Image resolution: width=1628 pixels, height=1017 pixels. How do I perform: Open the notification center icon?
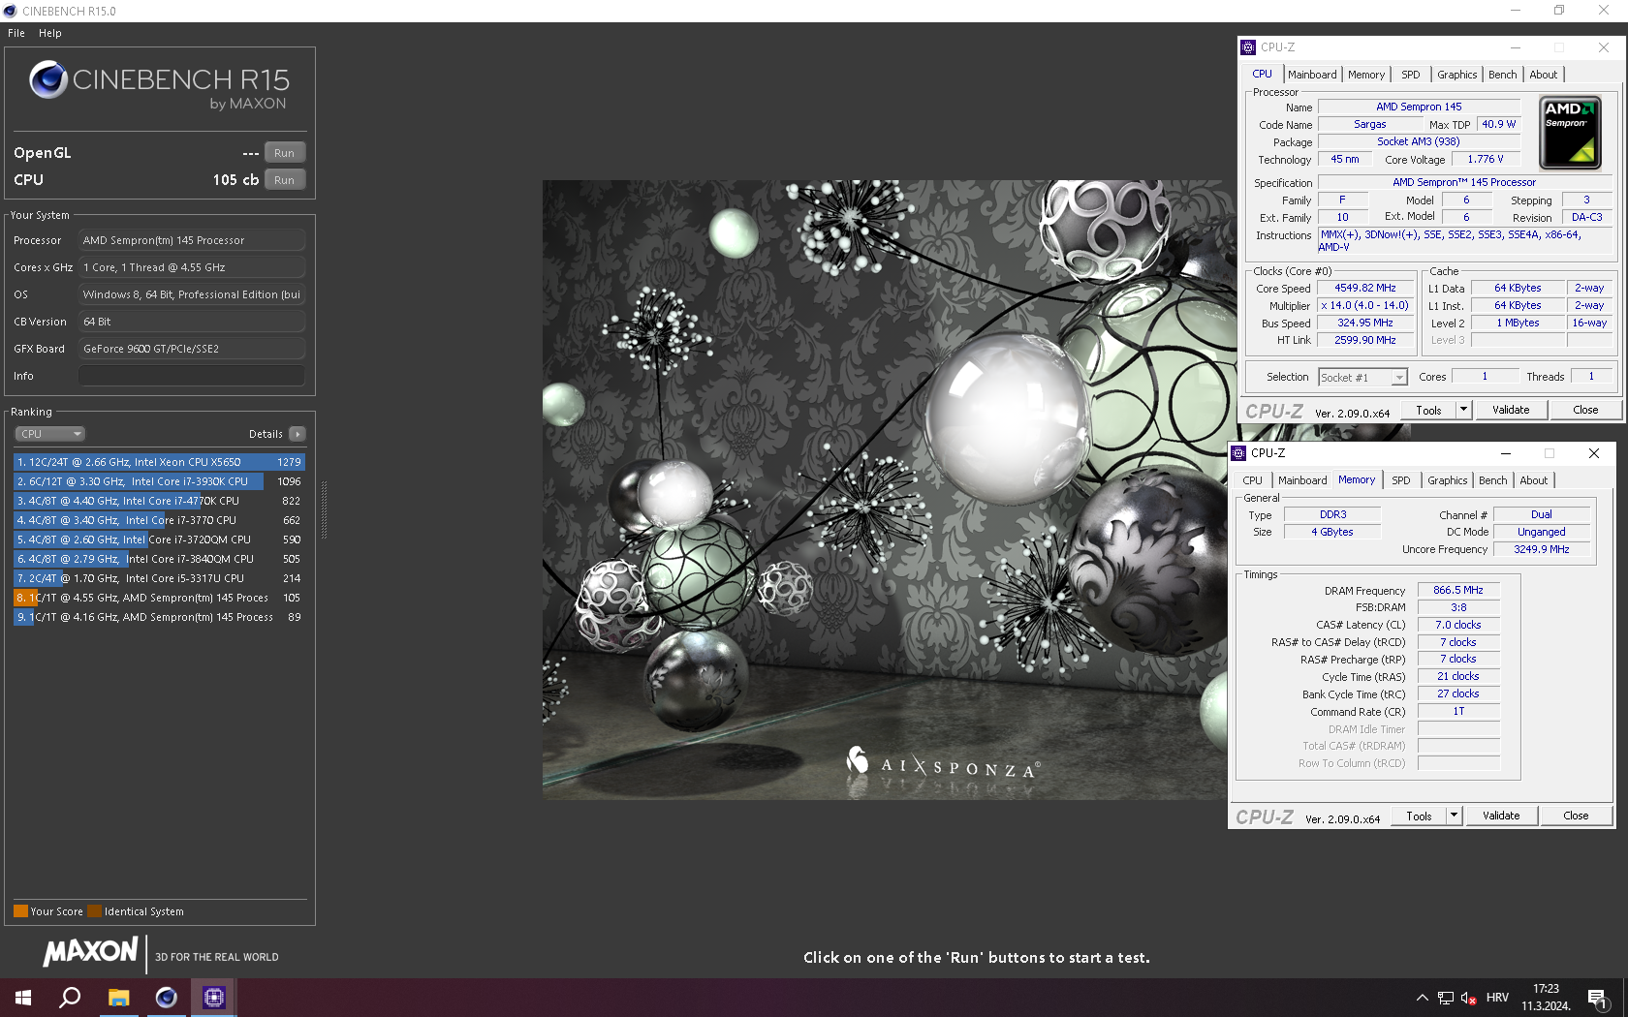pos(1598,998)
